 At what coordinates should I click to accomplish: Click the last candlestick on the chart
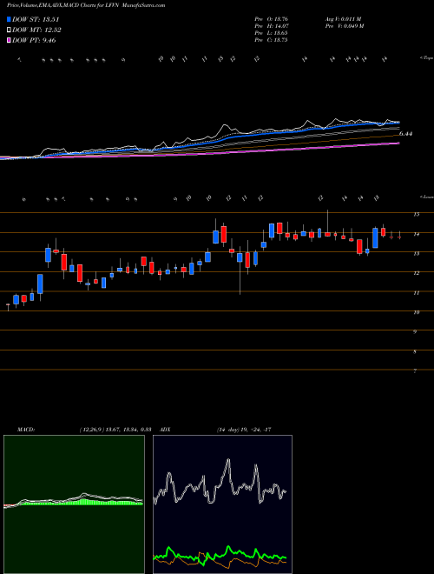[x=399, y=237]
